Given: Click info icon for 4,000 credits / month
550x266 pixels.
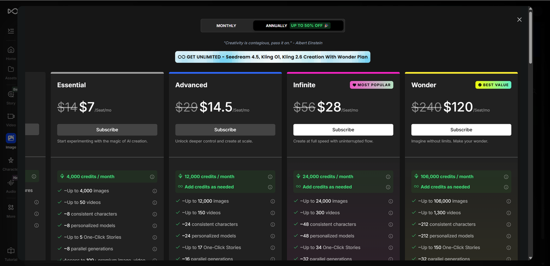Looking at the screenshot, I should pos(152,177).
